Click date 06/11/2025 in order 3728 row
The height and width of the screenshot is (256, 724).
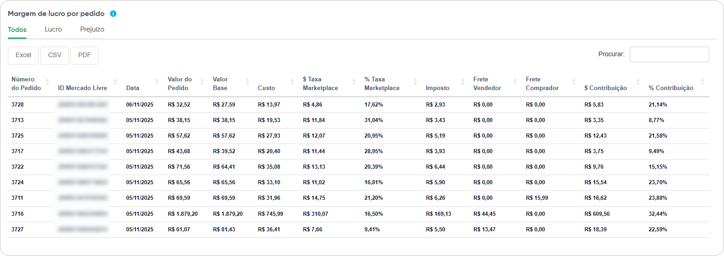click(x=139, y=105)
